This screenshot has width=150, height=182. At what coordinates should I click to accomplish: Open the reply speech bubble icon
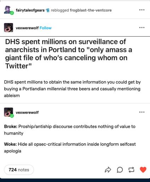point(120,170)
